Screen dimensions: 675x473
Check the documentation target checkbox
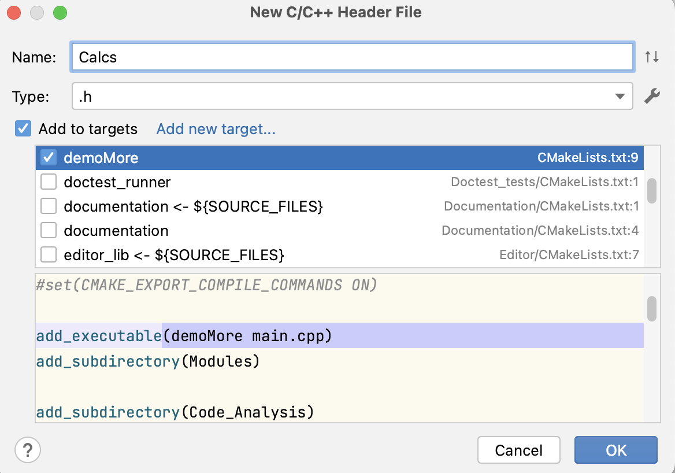(x=49, y=230)
